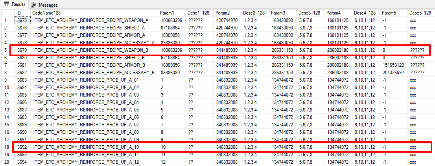Click ID cell 3694 in last row

[22, 162]
